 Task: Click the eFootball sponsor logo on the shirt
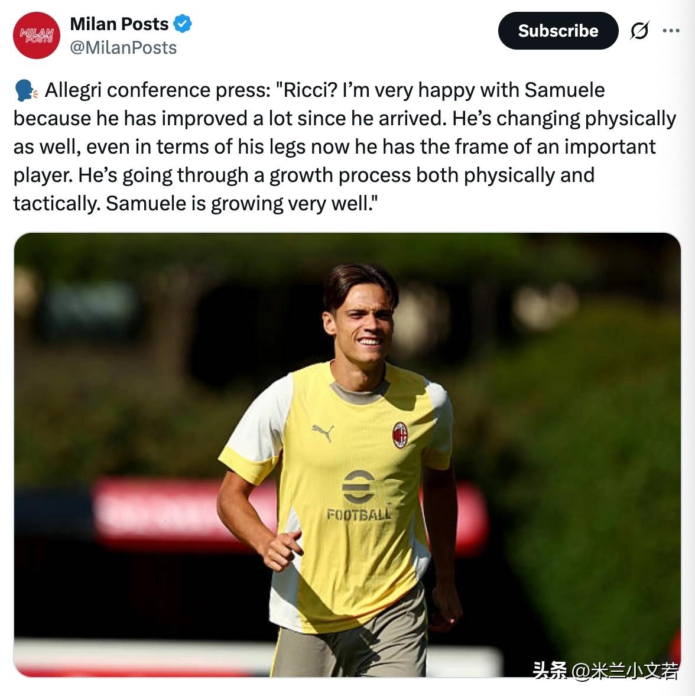pyautogui.click(x=358, y=486)
